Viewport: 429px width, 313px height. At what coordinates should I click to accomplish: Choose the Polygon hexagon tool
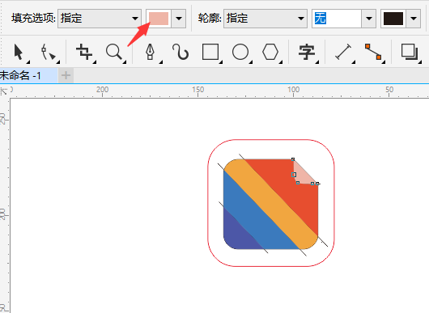(x=270, y=53)
